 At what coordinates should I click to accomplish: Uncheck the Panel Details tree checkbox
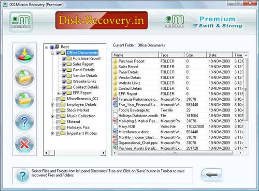[64, 70]
